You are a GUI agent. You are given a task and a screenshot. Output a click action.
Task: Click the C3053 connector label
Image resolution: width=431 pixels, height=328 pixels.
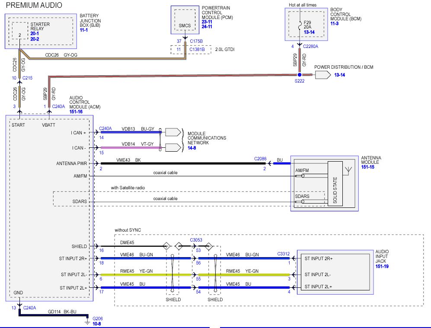[196, 239]
